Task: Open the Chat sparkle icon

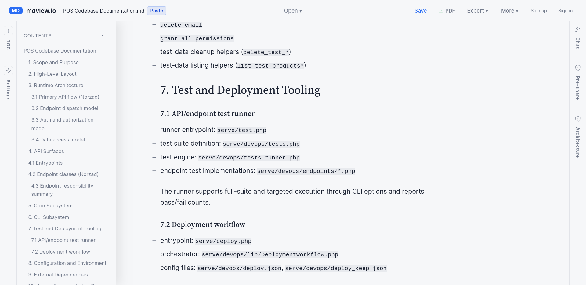Action: coord(577,30)
